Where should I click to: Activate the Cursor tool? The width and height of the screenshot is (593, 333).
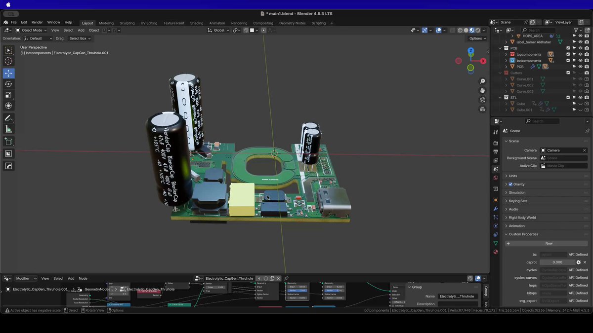(x=8, y=61)
